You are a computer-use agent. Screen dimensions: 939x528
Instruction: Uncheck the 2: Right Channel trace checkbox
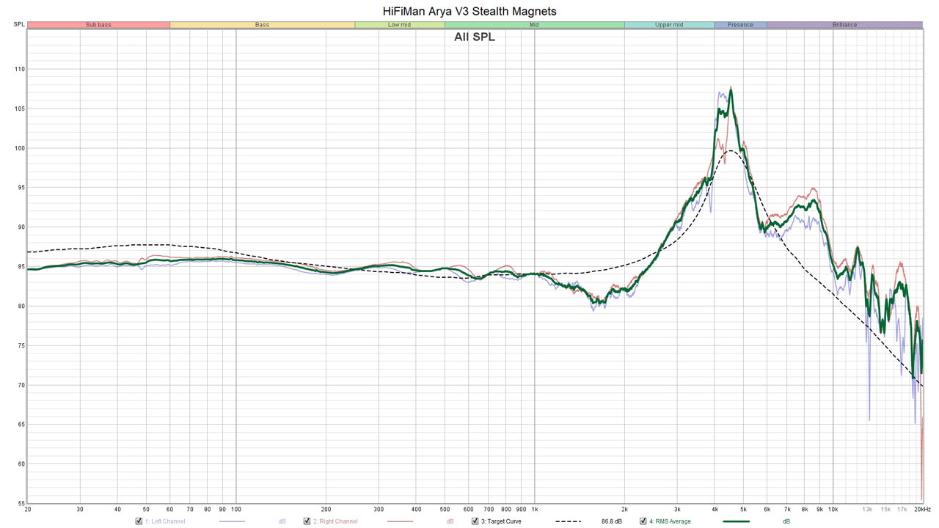click(307, 521)
